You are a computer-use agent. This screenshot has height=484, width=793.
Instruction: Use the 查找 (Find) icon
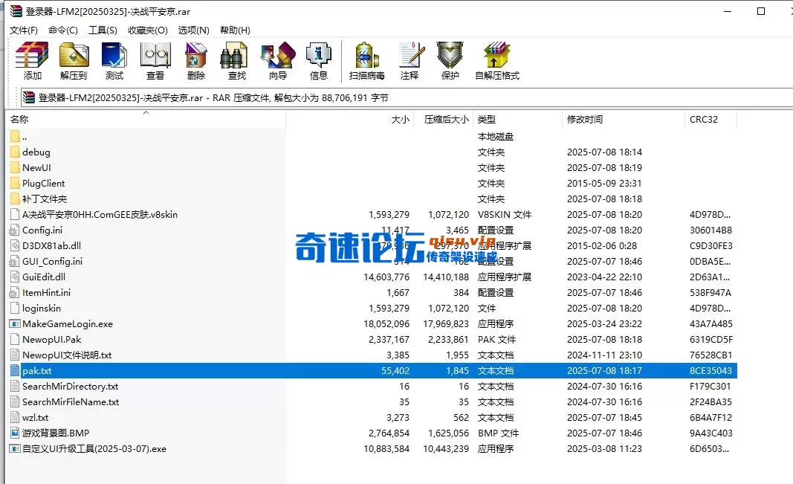[x=235, y=59]
